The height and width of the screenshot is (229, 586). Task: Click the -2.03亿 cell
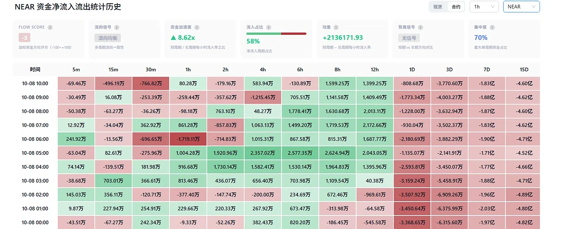click(487, 209)
